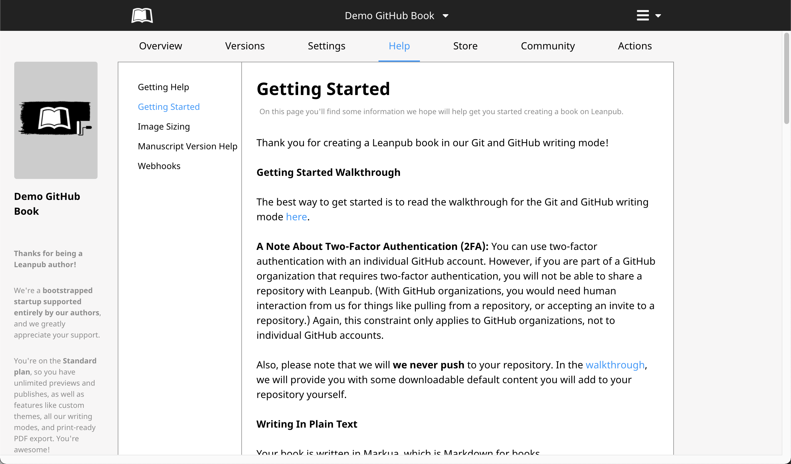
Task: Expand the Demo GitHub Book dropdown
Action: click(x=396, y=16)
